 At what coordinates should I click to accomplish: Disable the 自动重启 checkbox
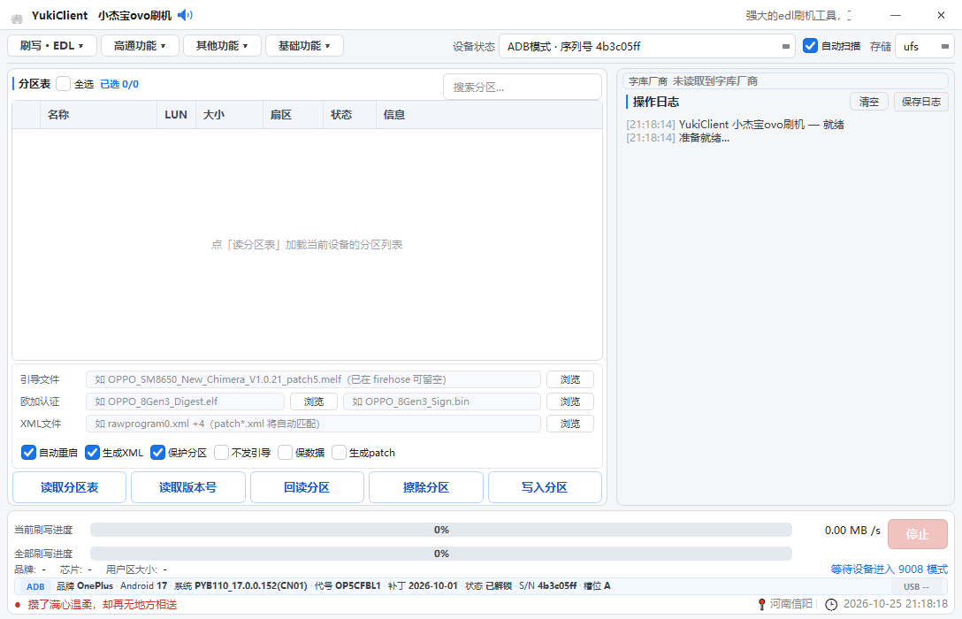pyautogui.click(x=28, y=453)
